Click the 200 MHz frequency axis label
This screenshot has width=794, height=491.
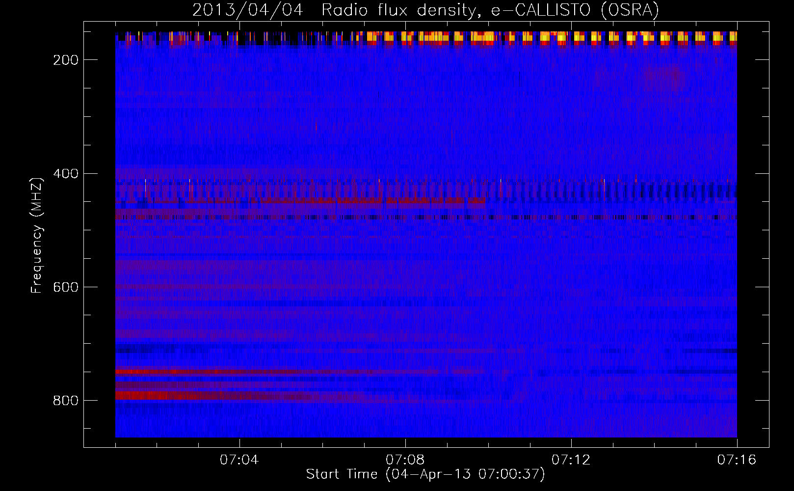pos(66,60)
